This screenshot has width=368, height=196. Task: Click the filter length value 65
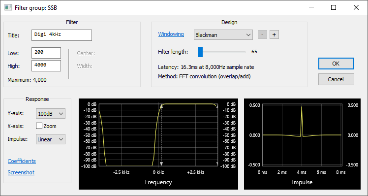254,52
